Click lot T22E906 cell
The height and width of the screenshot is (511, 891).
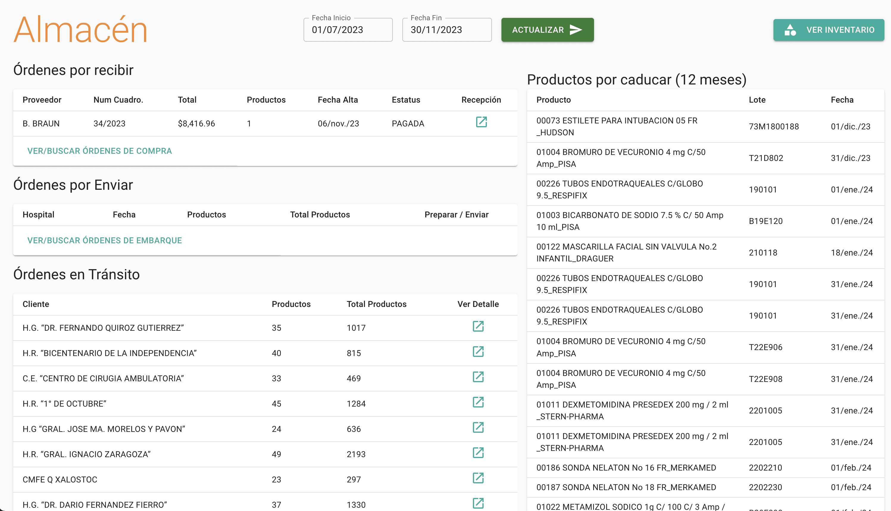point(765,347)
